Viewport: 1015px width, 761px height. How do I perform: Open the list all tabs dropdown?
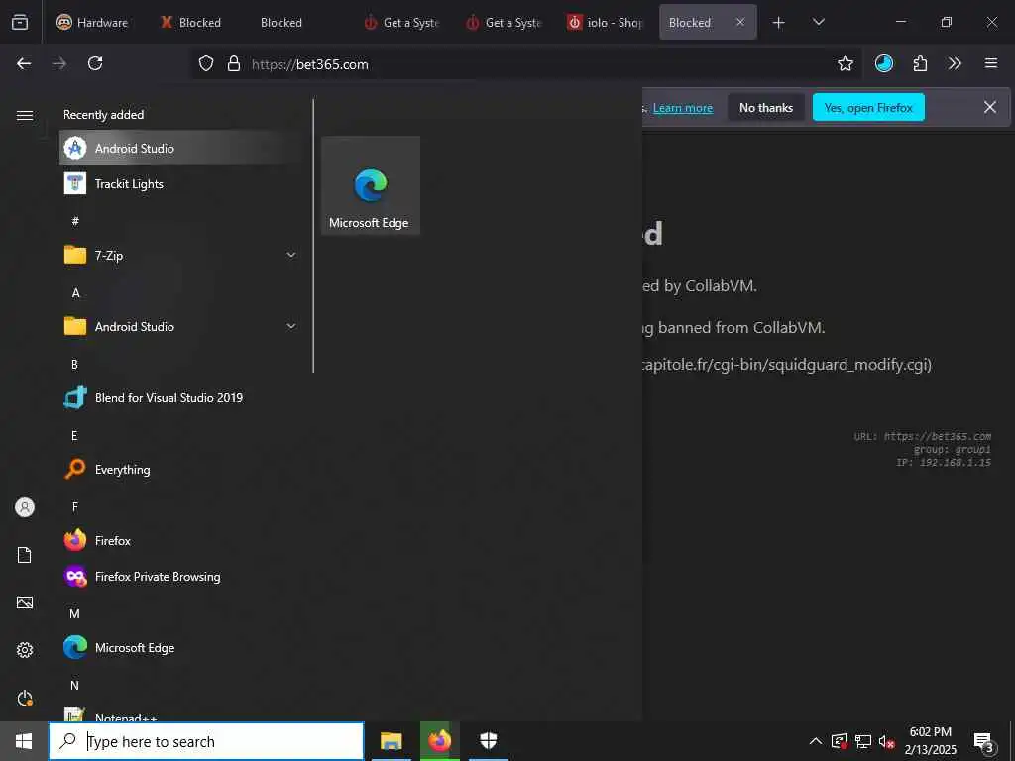click(x=818, y=22)
